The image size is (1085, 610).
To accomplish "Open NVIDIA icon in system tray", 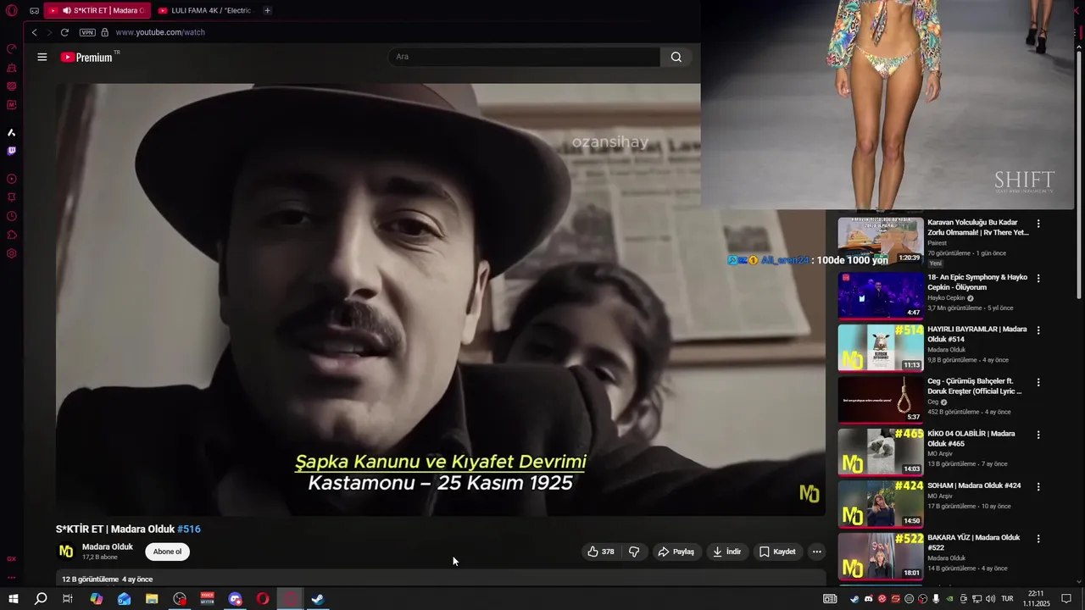I will pos(949,599).
